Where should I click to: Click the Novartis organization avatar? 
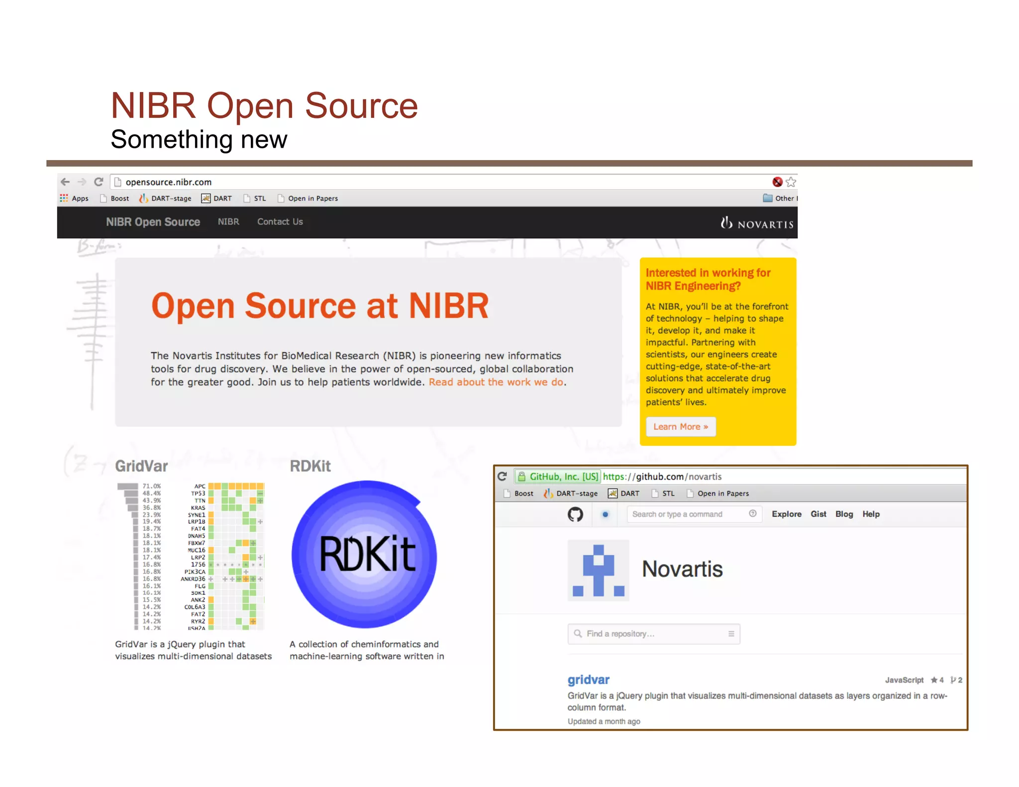(x=599, y=570)
